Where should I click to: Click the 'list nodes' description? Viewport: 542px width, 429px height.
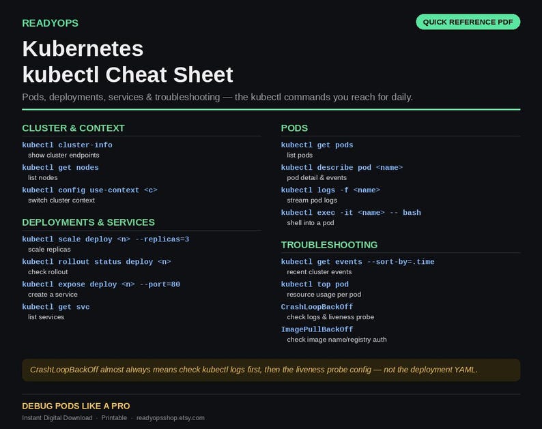[43, 177]
